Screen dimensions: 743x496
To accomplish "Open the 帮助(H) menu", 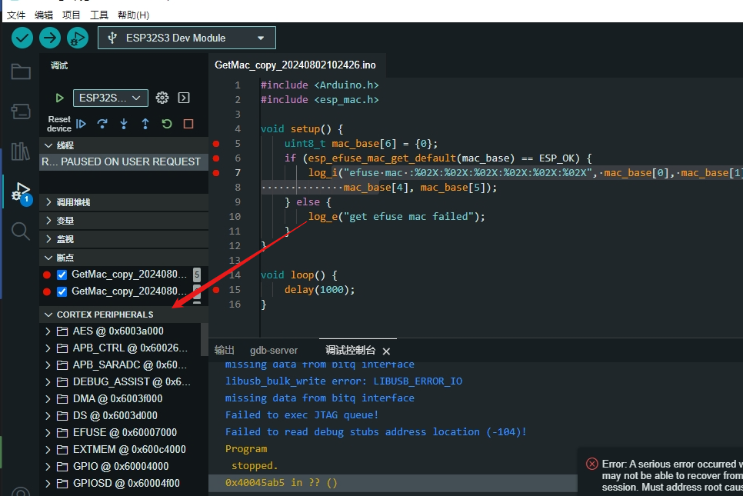I will coord(134,15).
